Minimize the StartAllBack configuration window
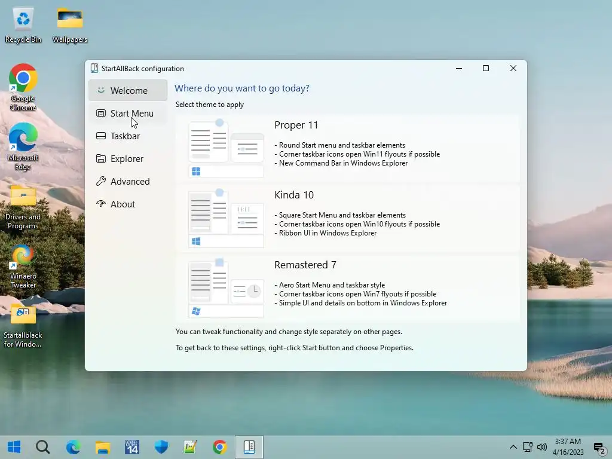Screen dimensions: 612x459 459,68
